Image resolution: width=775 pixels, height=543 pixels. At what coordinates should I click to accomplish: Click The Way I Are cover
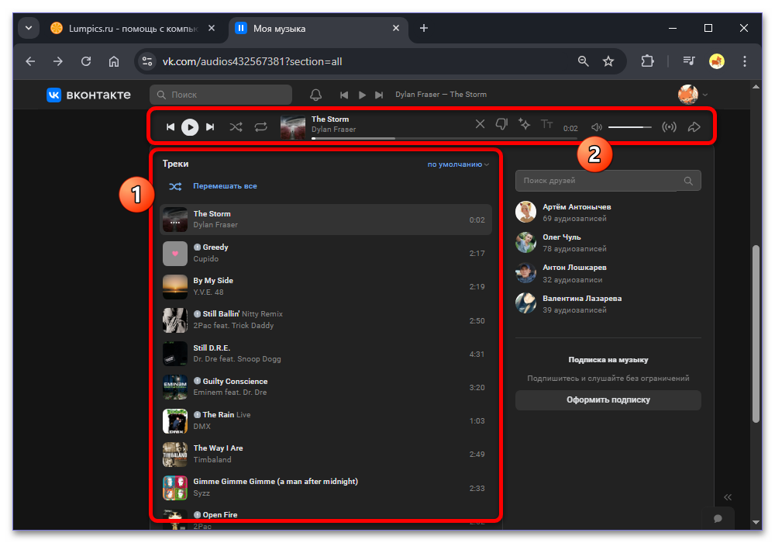point(175,454)
